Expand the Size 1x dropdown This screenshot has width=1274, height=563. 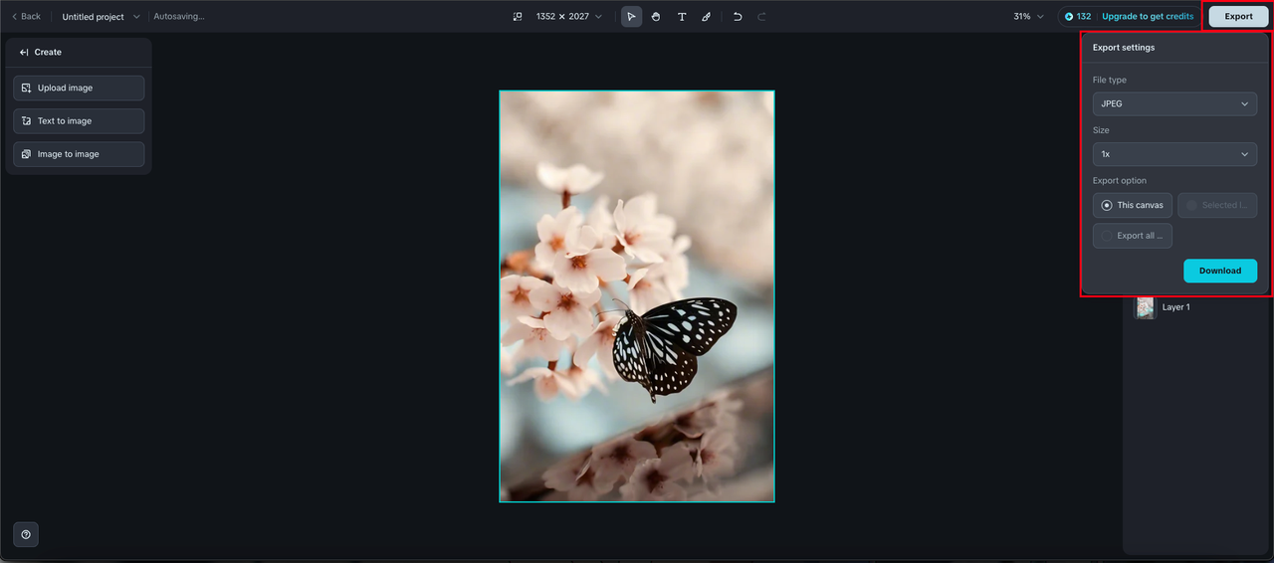(1174, 154)
